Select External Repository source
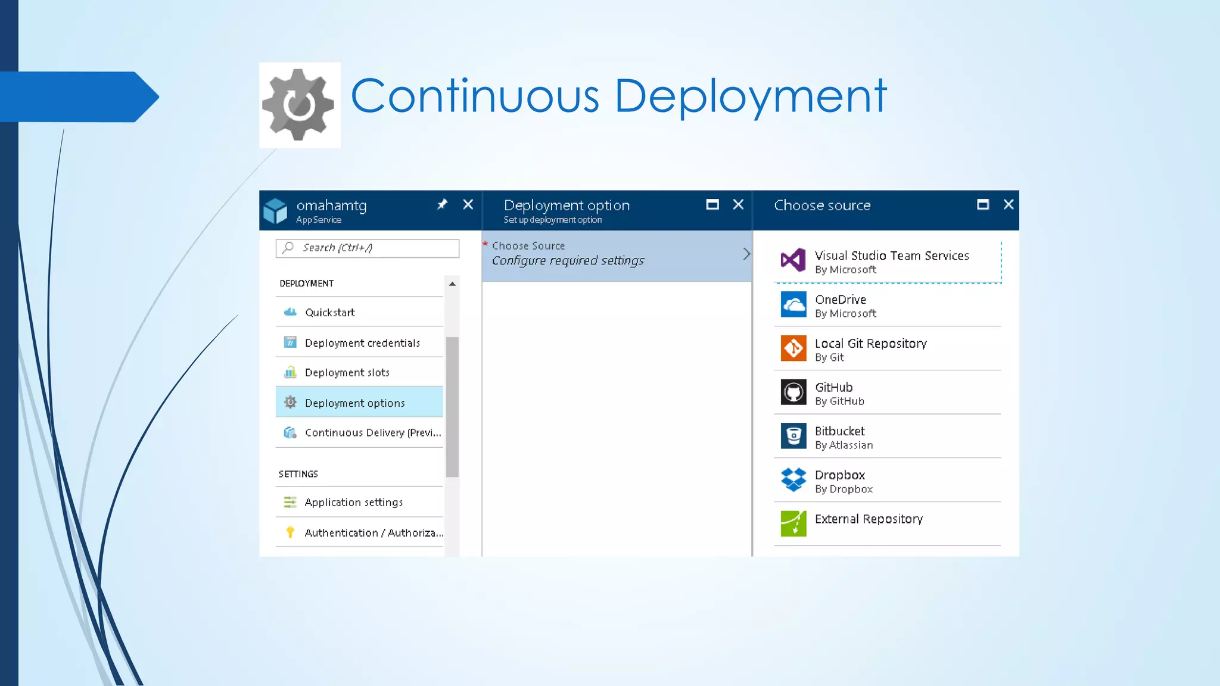This screenshot has width=1220, height=686. (x=888, y=525)
